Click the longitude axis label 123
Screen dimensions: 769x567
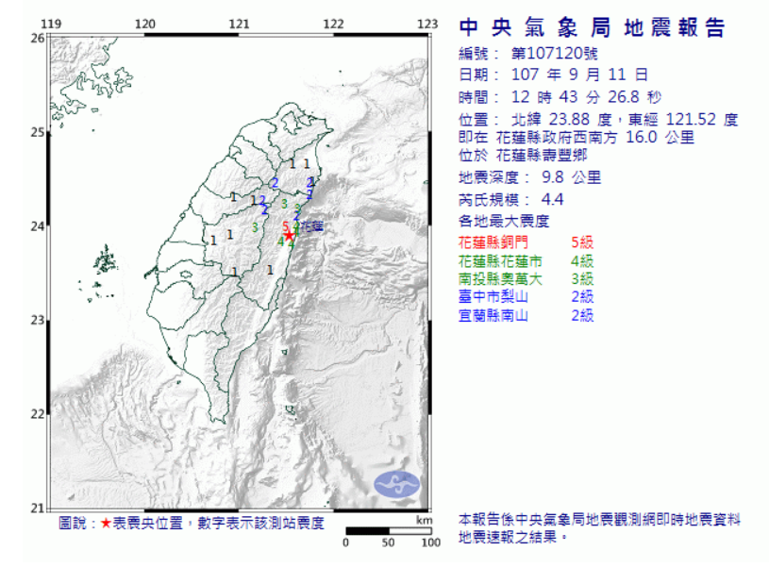click(x=427, y=24)
